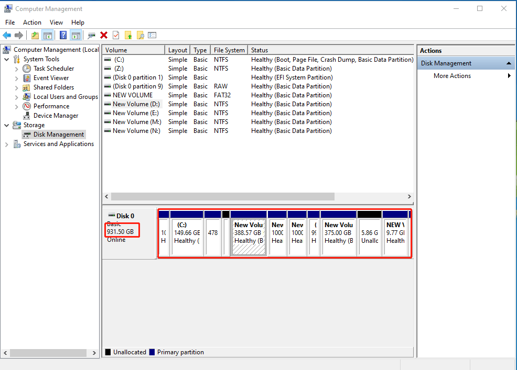Image resolution: width=517 pixels, height=370 pixels.
Task: Click the Local Users and Groups icon
Action: [x=27, y=97]
